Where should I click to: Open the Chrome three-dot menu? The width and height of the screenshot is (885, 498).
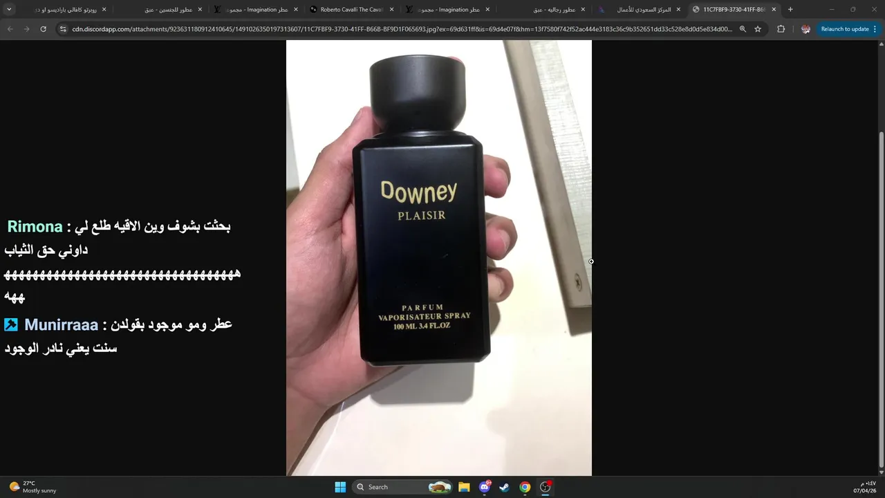875,29
